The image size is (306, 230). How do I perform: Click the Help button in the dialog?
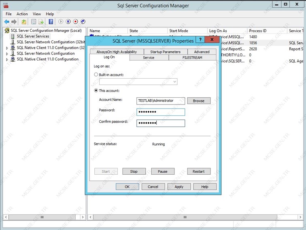point(205,186)
